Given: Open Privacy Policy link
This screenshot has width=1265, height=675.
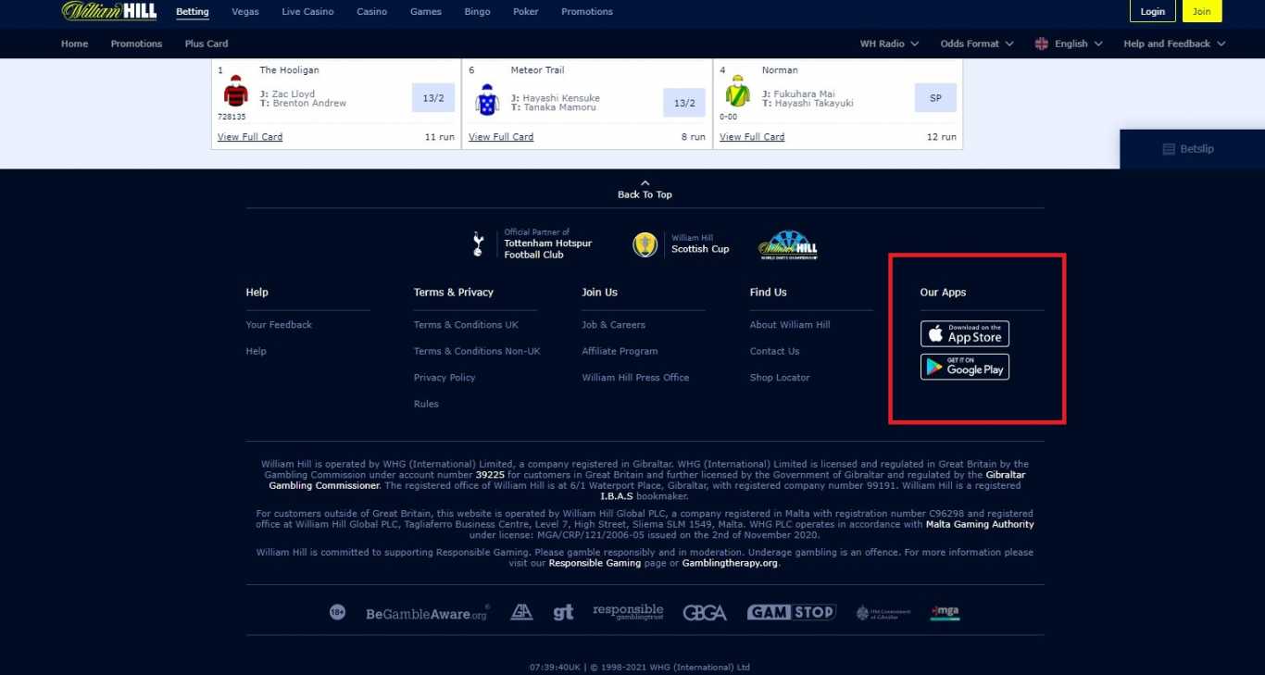Looking at the screenshot, I should (445, 378).
